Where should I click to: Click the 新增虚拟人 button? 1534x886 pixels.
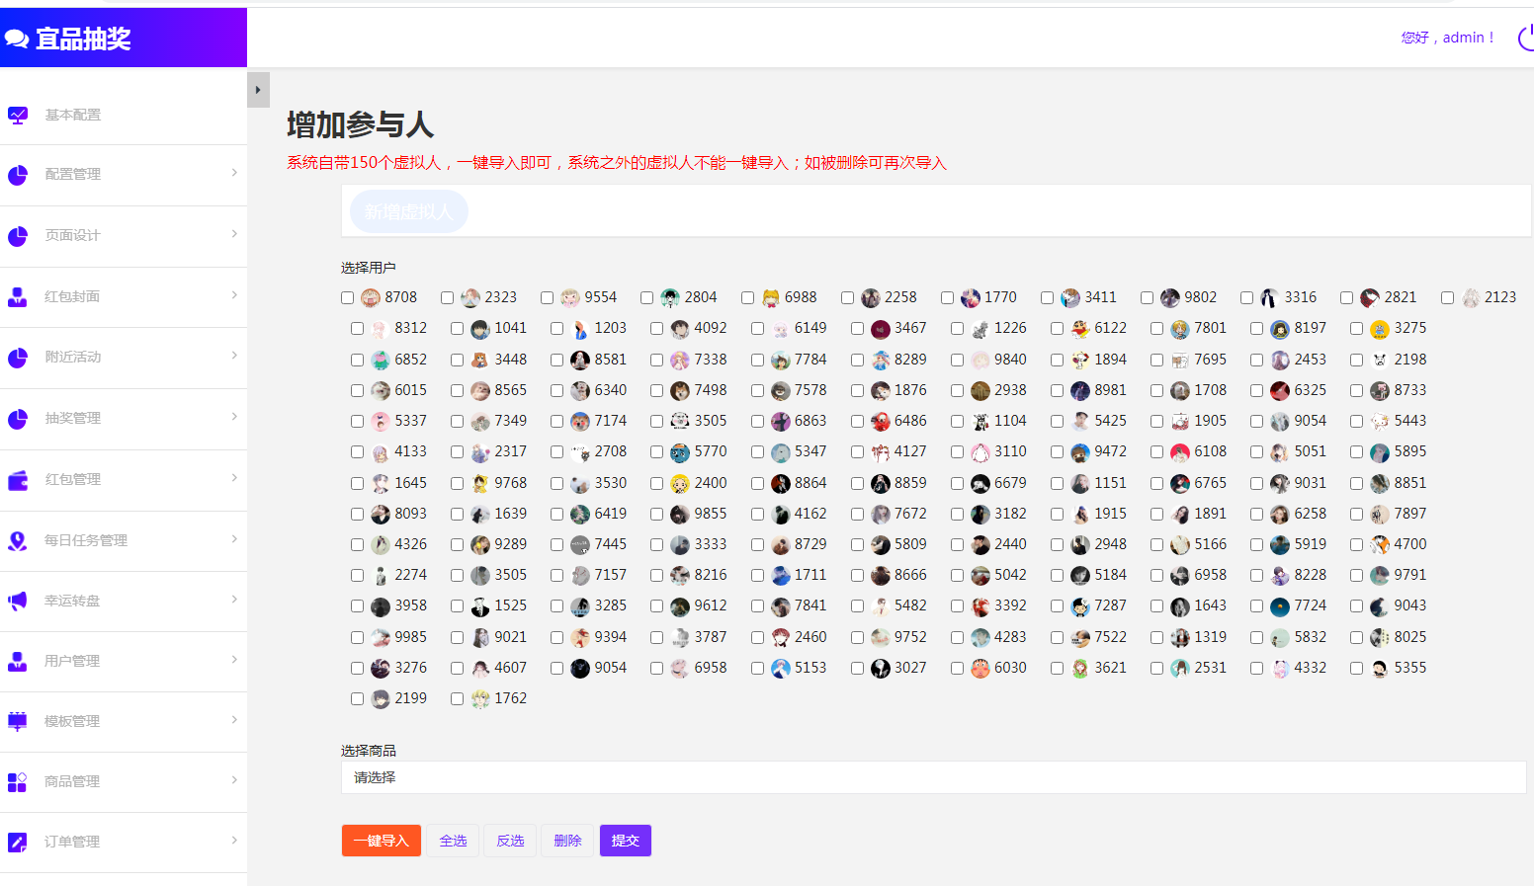point(408,211)
